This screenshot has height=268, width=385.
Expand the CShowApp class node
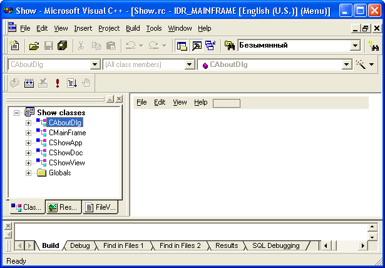coord(28,143)
